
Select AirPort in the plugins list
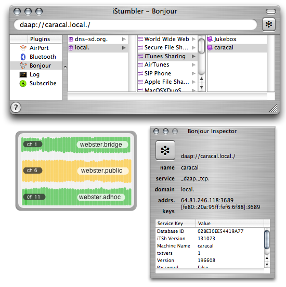[x=36, y=48]
